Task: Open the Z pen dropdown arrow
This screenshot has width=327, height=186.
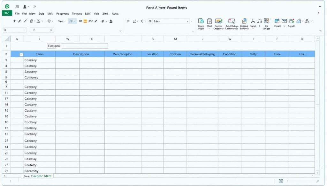Action: pos(138,21)
